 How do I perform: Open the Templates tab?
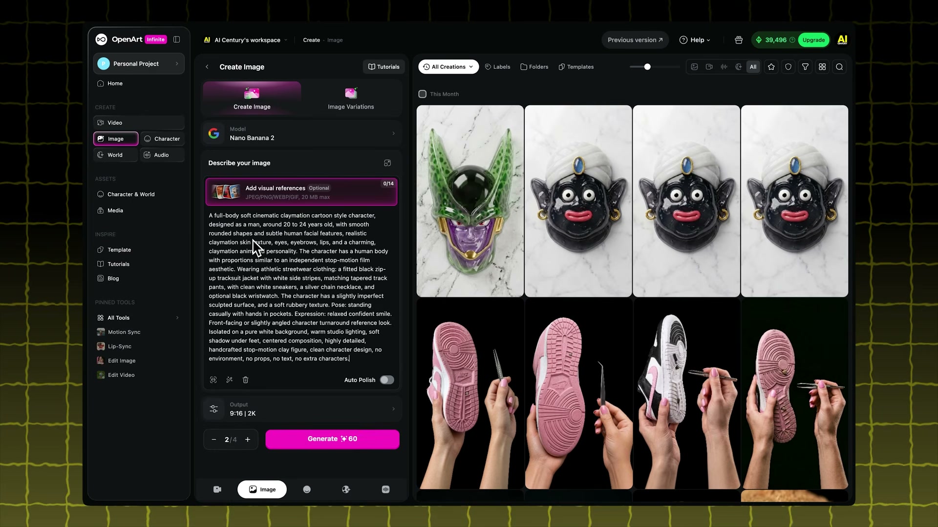[576, 67]
